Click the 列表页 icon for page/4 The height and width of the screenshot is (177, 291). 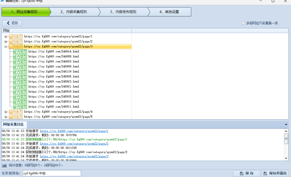[x=16, y=112]
